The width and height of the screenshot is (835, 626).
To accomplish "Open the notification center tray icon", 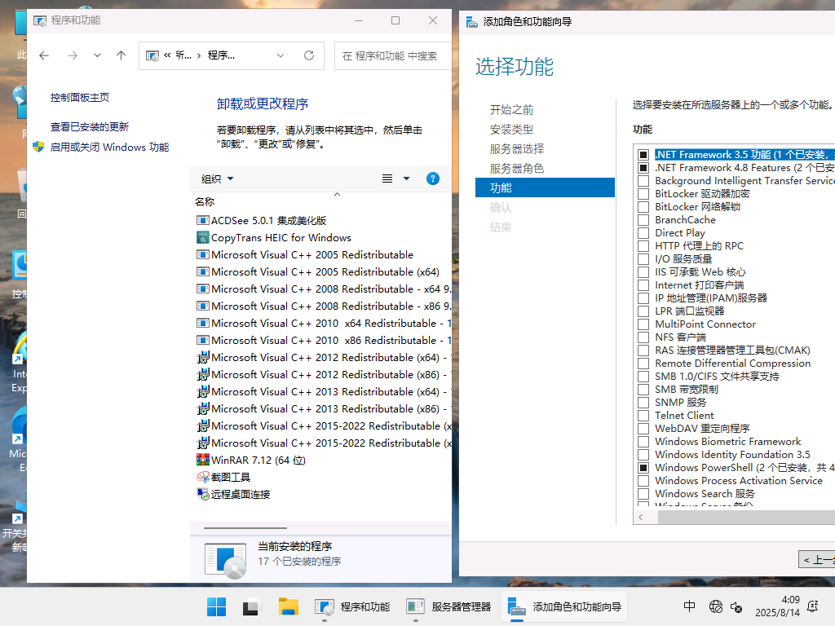I will pos(813,606).
